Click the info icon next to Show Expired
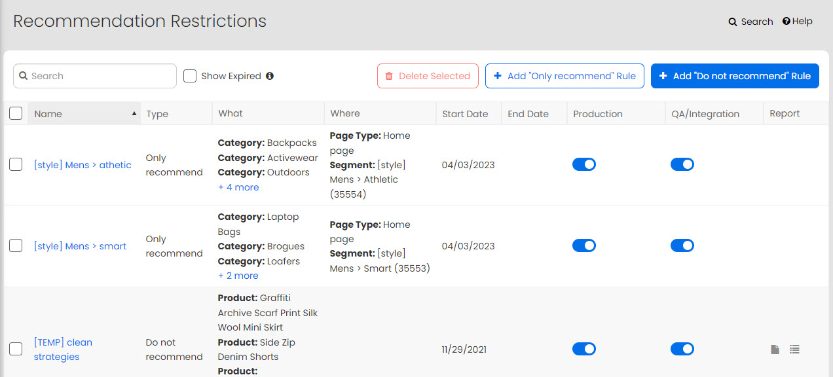 tap(270, 76)
